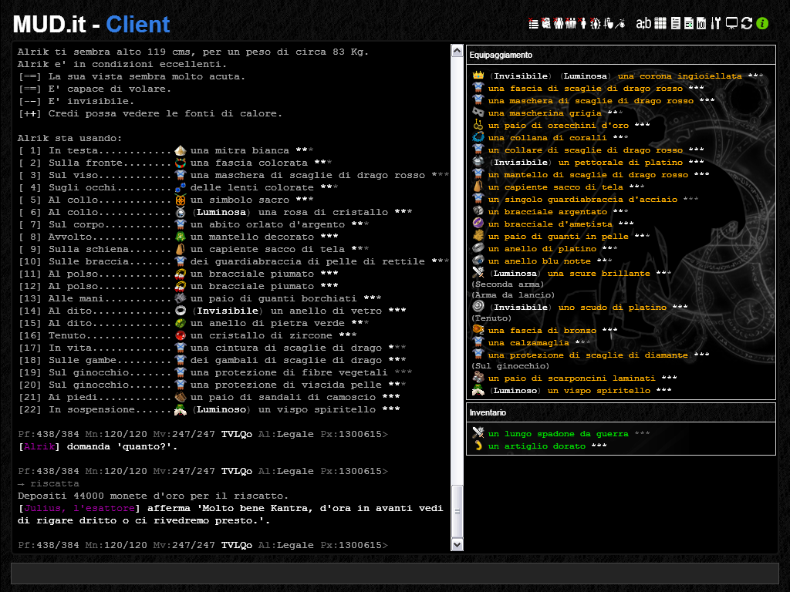Click the output scrollbar thumb
The height and width of the screenshot is (592, 790).
click(457, 512)
